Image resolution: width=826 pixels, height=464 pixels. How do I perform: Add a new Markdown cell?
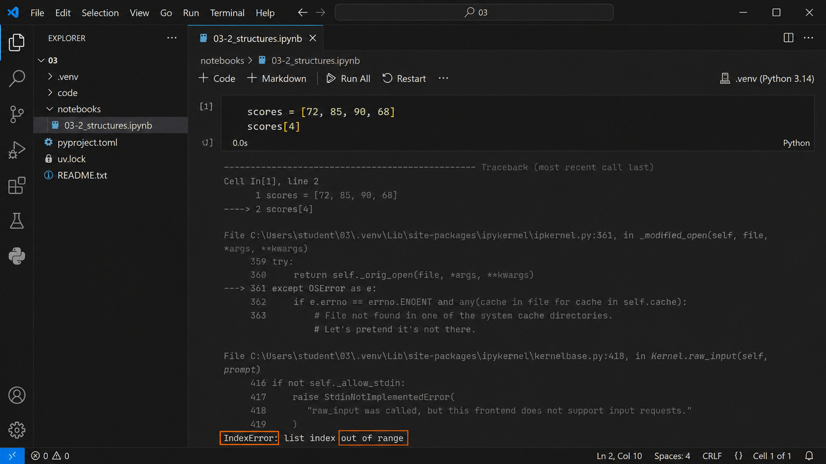277,78
